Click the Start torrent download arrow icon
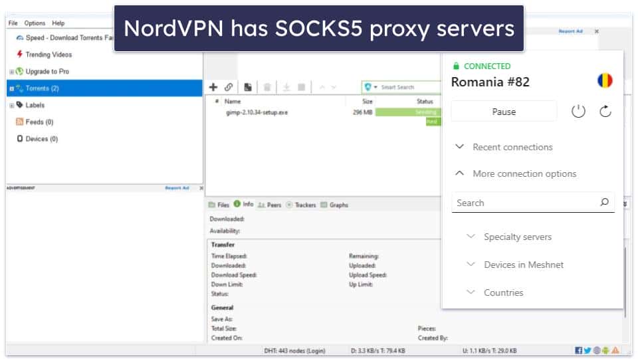Viewport: 638px width, 359px height. coord(286,87)
